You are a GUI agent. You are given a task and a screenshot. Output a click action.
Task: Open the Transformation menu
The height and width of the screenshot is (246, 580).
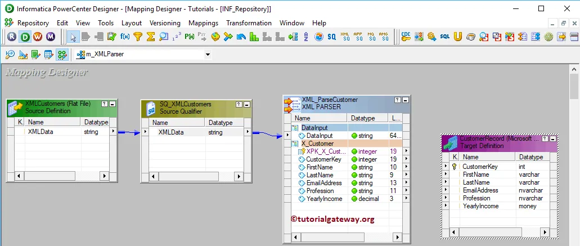coord(249,23)
